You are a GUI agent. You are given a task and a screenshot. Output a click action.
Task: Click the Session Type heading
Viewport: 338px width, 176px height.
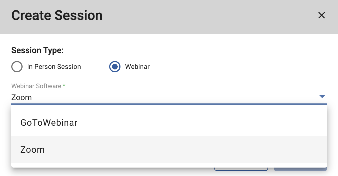[37, 50]
